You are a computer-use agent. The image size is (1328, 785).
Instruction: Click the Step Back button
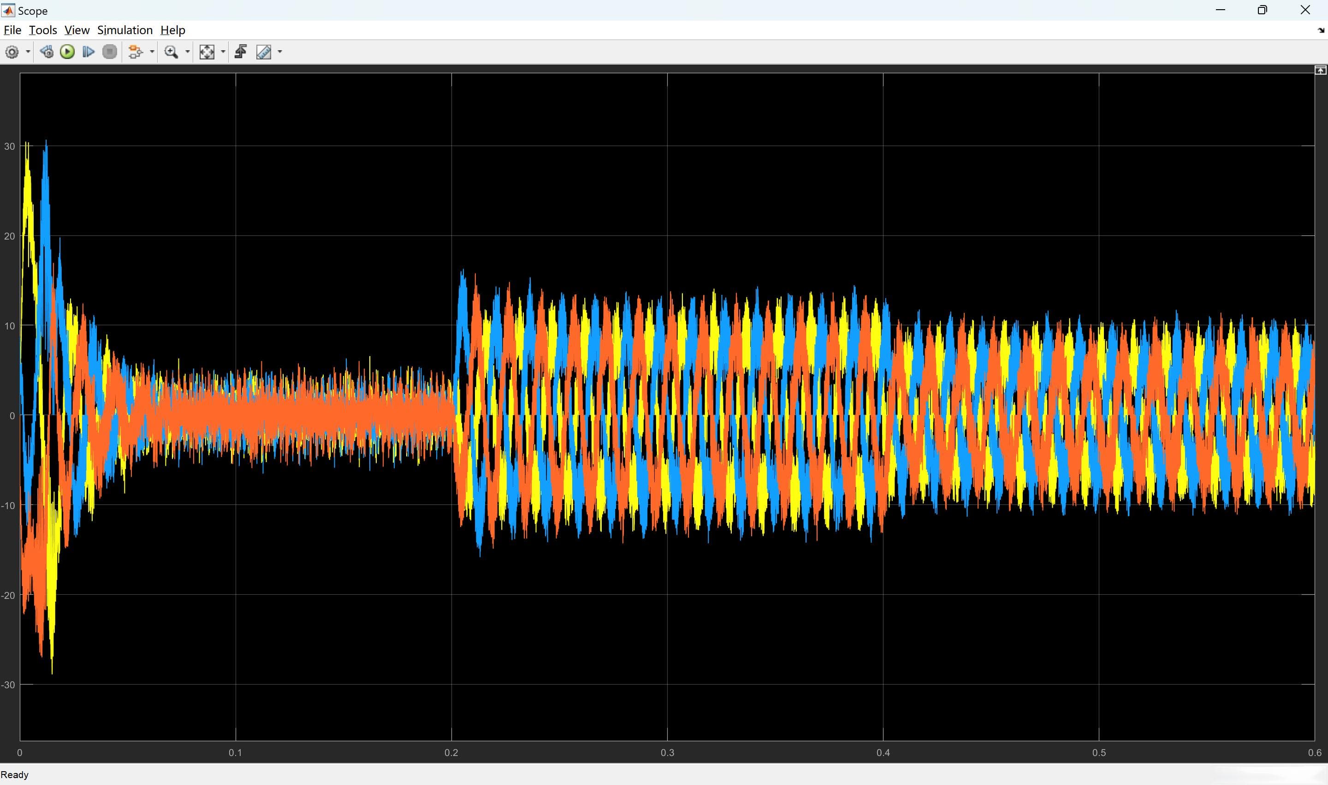(x=47, y=52)
